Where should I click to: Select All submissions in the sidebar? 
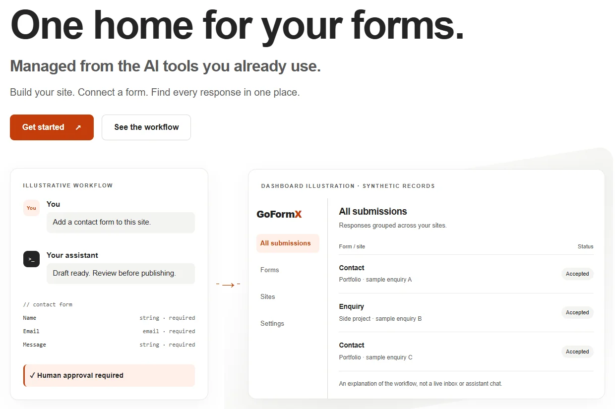(x=288, y=243)
